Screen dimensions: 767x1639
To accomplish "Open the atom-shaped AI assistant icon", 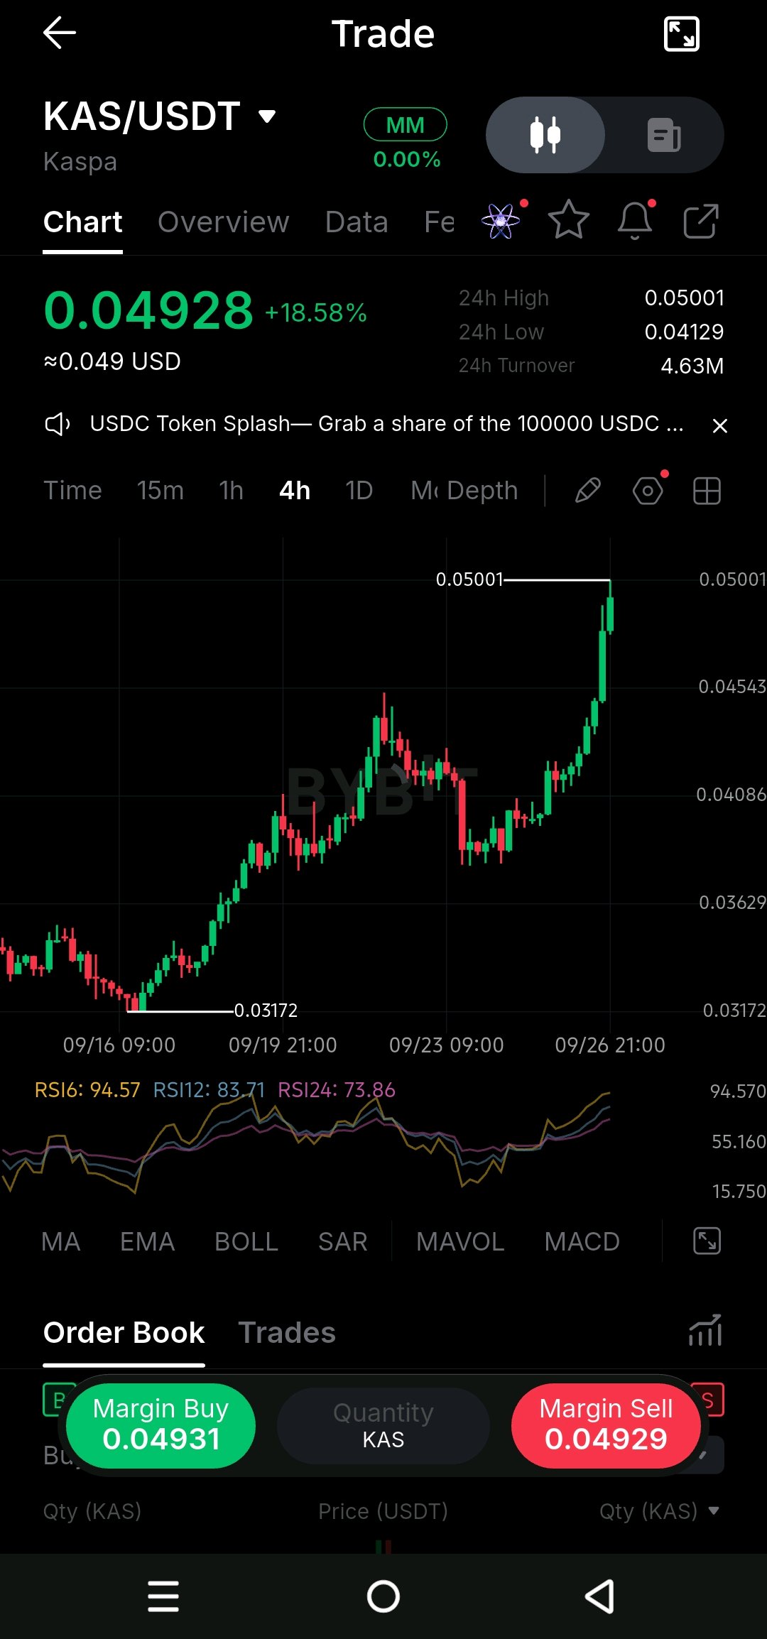I will [501, 221].
